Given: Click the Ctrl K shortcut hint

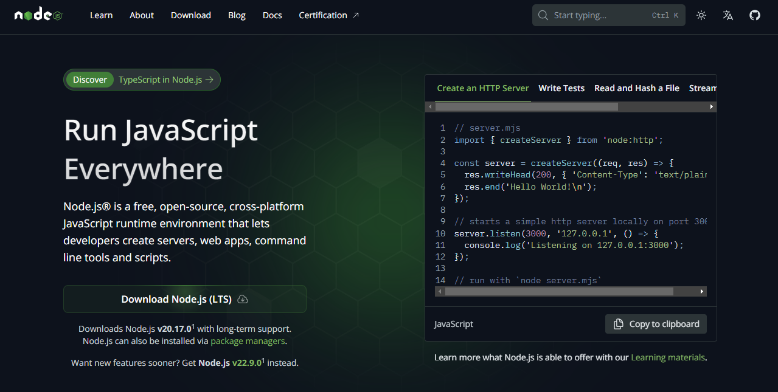Looking at the screenshot, I should pos(665,15).
